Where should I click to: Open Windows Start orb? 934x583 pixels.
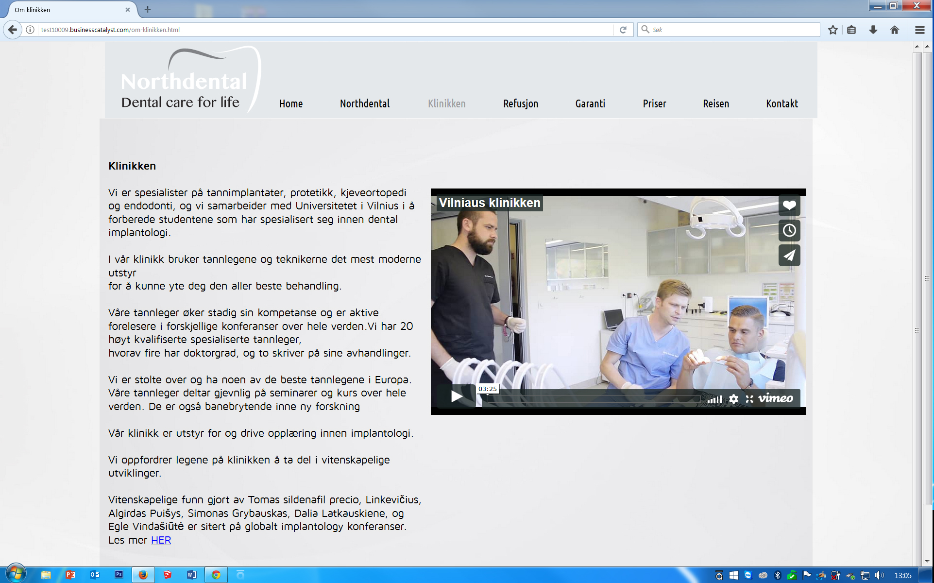point(16,574)
